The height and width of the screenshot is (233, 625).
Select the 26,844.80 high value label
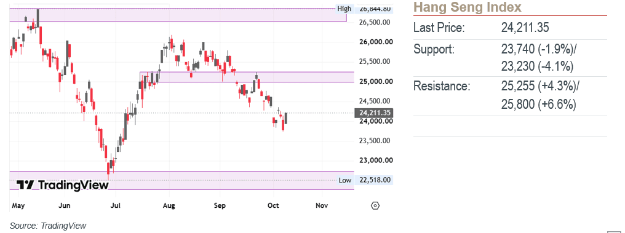point(375,9)
